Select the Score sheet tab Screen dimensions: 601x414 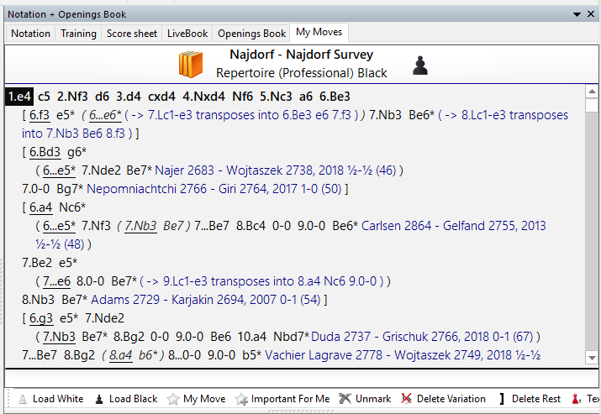pyautogui.click(x=132, y=34)
